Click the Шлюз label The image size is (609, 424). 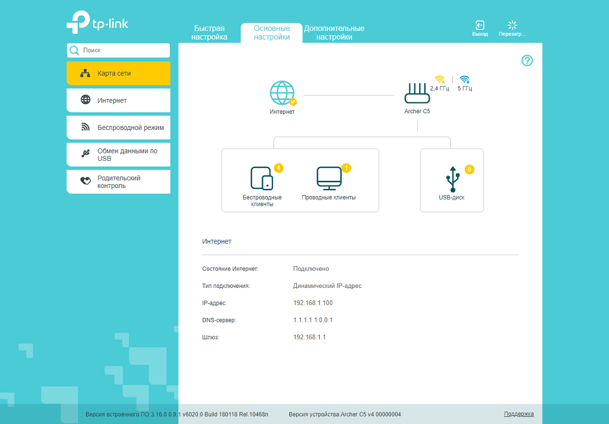(x=211, y=337)
